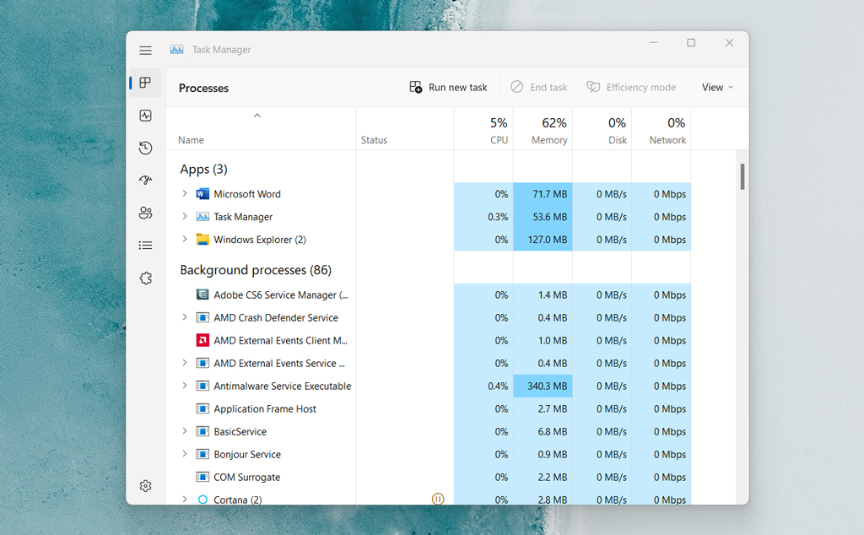864x535 pixels.
Task: Open the Performance page icon in sidebar
Action: pos(145,116)
